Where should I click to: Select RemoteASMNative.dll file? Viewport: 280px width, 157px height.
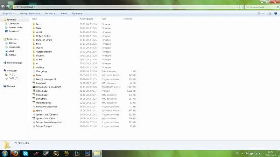(47, 107)
